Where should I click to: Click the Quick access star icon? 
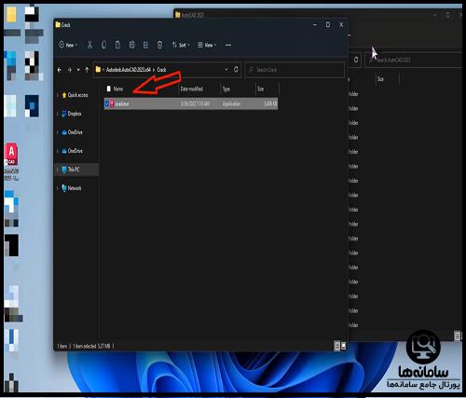click(x=64, y=95)
